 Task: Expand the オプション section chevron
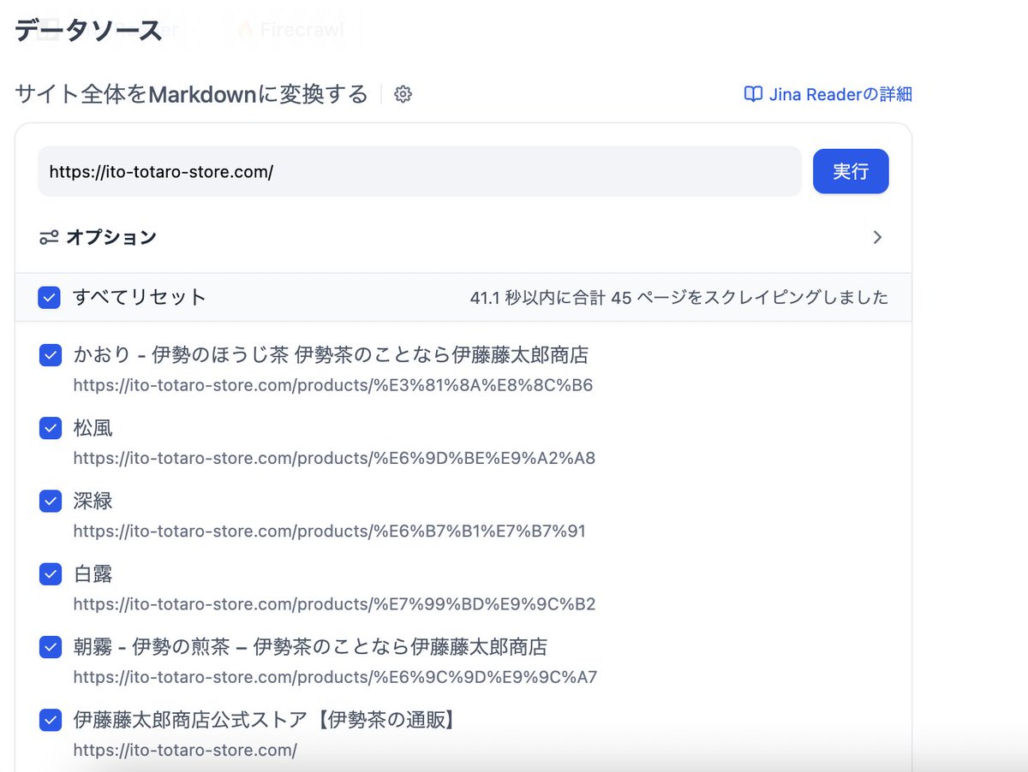pyautogui.click(x=877, y=237)
